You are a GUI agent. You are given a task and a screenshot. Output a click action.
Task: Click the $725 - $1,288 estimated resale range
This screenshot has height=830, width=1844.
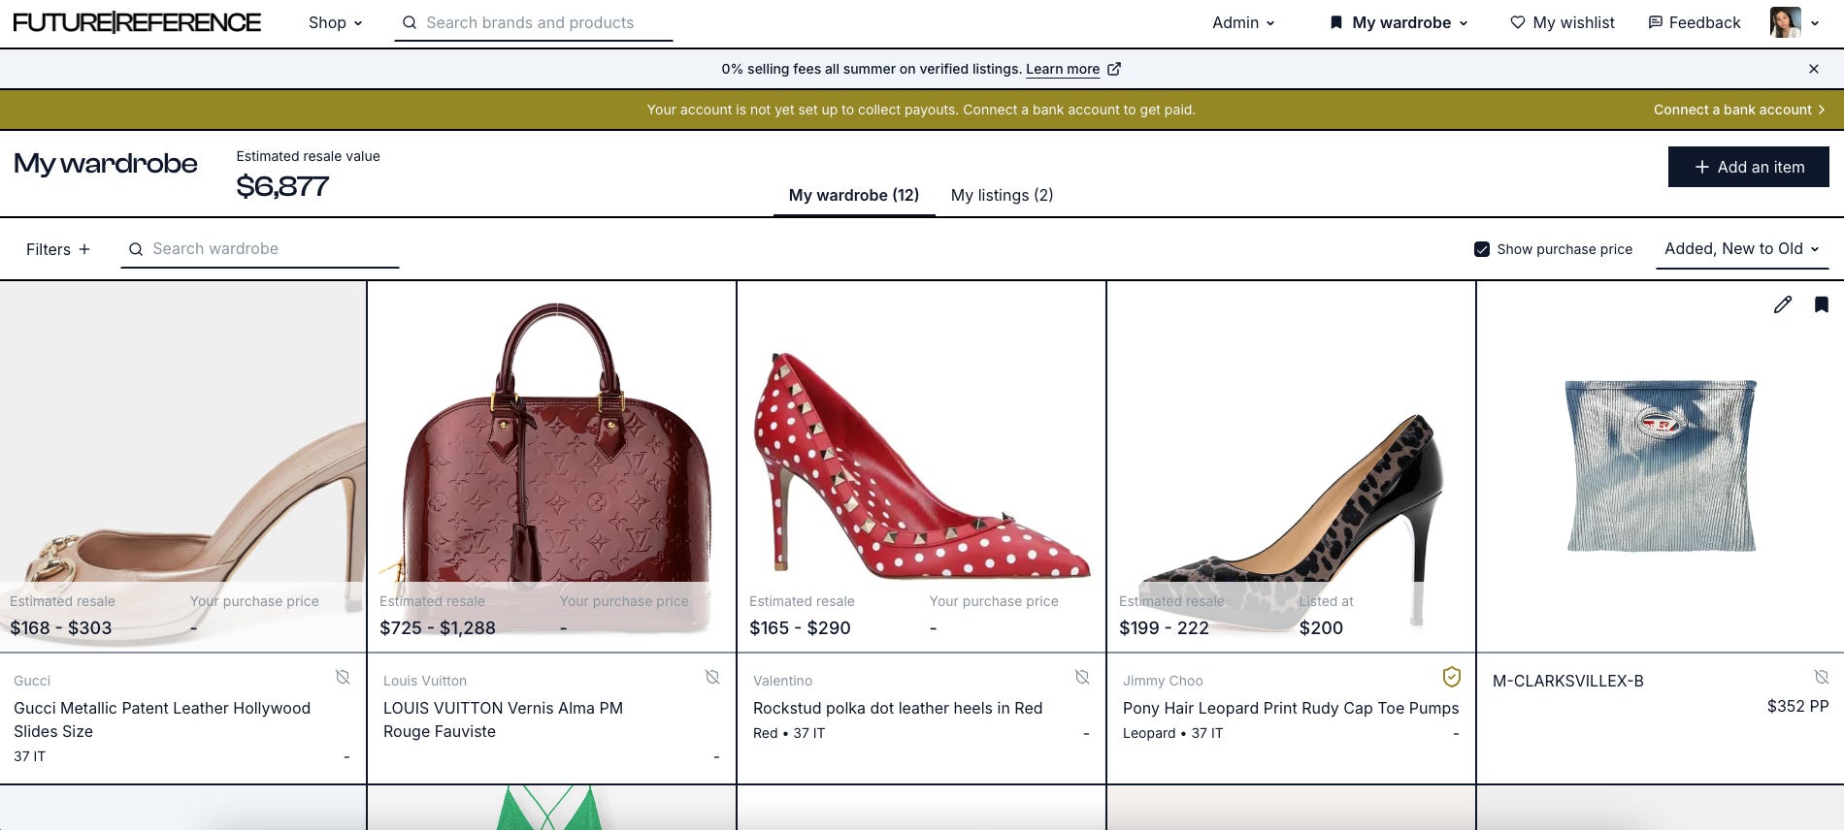pyautogui.click(x=438, y=627)
